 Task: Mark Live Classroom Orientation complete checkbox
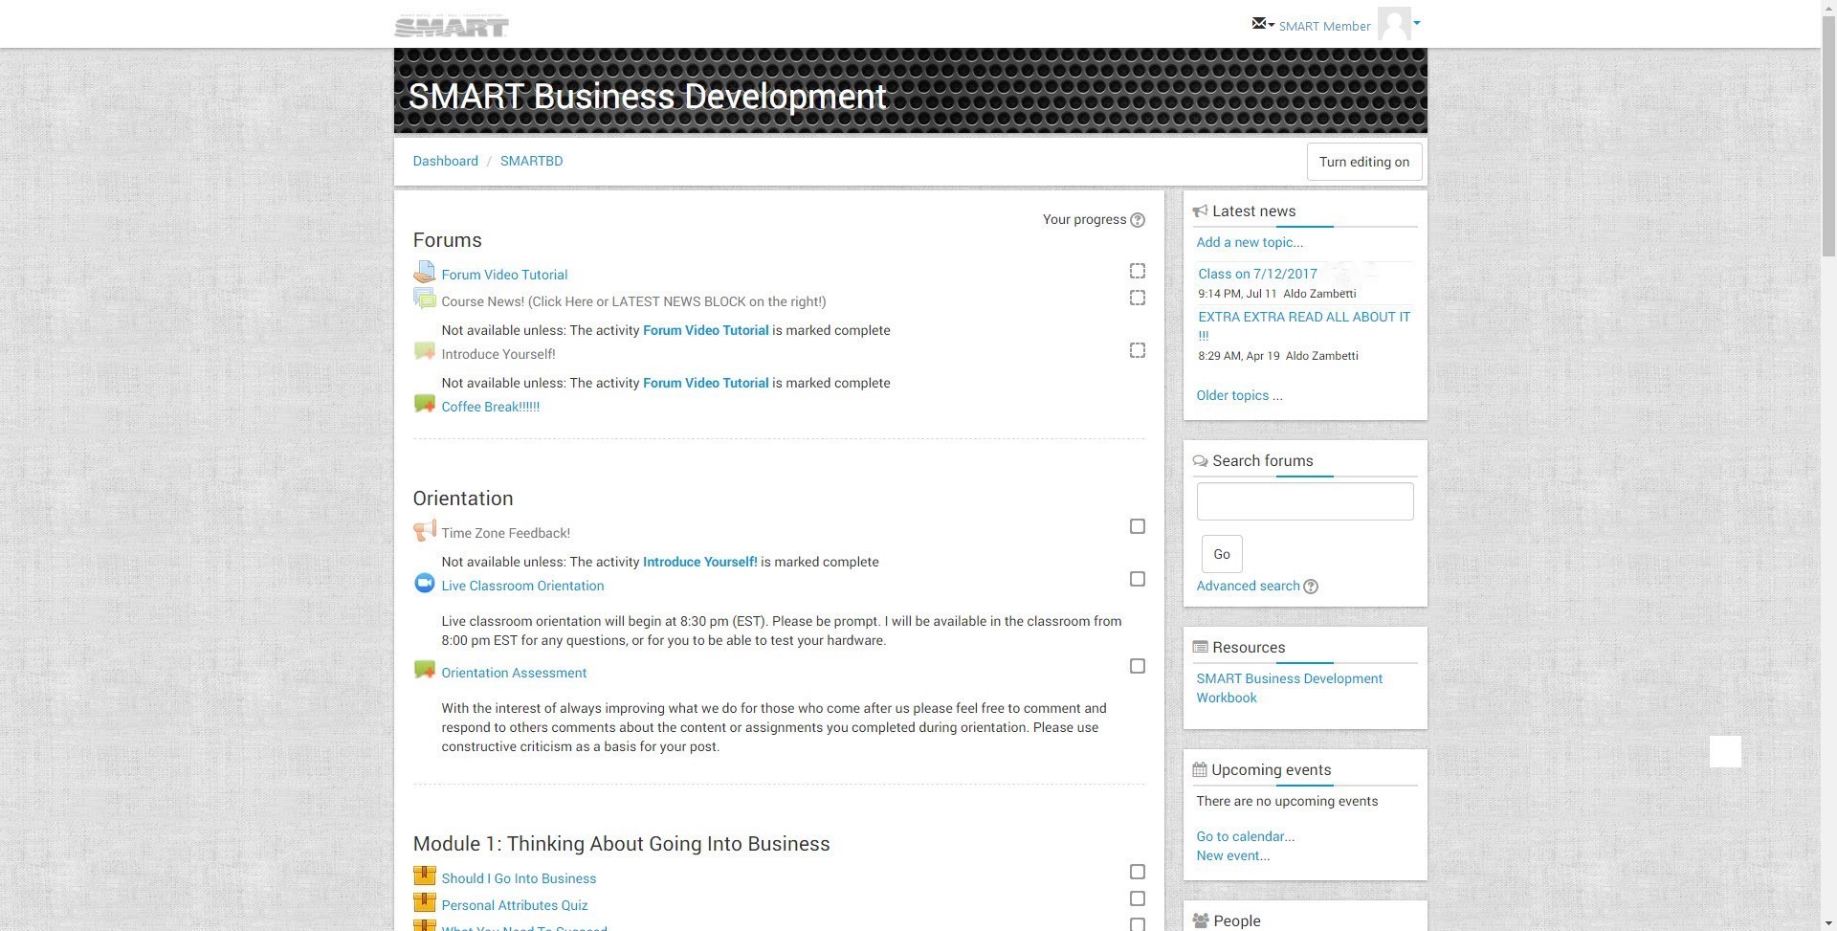pos(1138,579)
